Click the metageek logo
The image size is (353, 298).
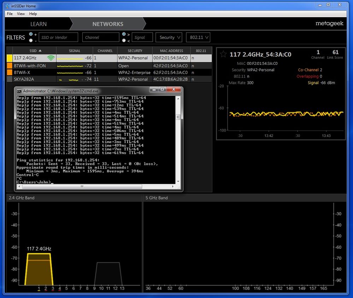click(x=329, y=23)
